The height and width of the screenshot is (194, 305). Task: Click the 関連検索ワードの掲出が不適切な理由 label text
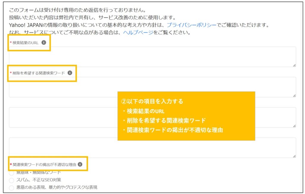44,164
